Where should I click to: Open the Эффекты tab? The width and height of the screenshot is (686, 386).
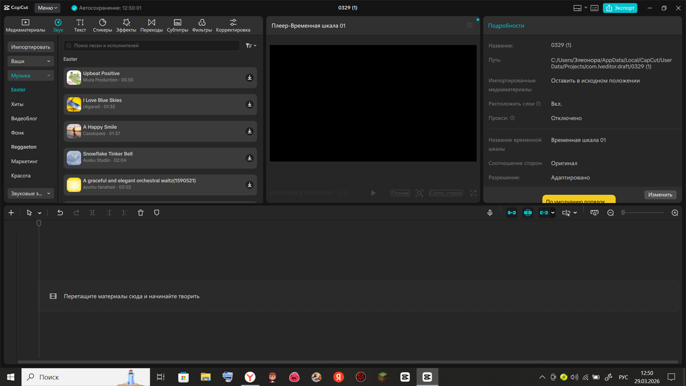click(x=126, y=25)
